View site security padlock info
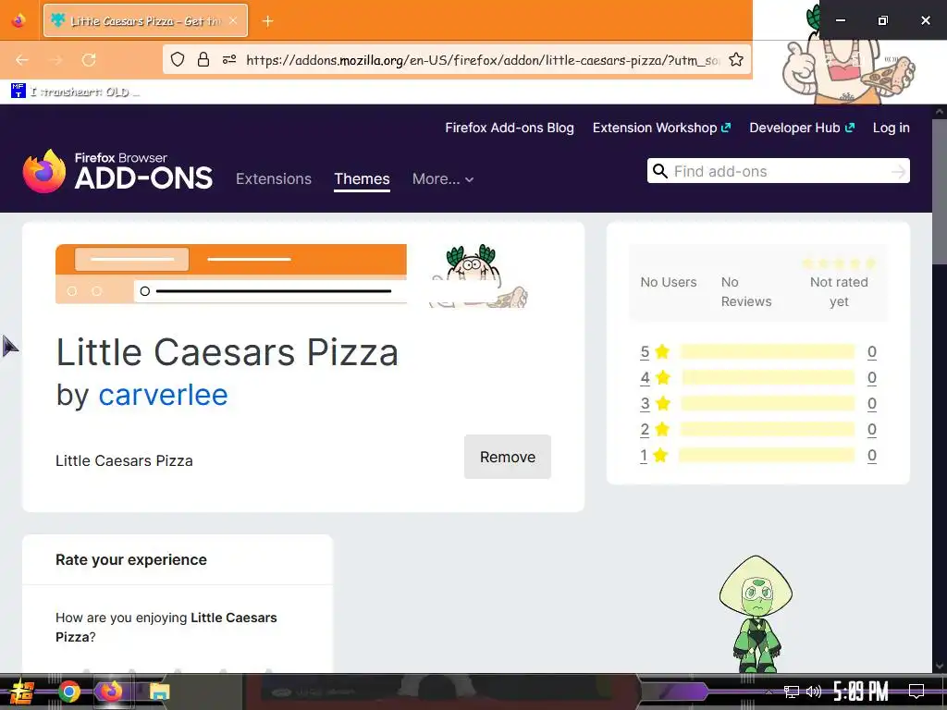Screen dimensions: 947x710 coord(203,59)
